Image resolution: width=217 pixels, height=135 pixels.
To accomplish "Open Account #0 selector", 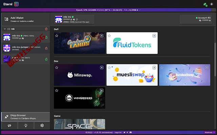I will point(196,19).
